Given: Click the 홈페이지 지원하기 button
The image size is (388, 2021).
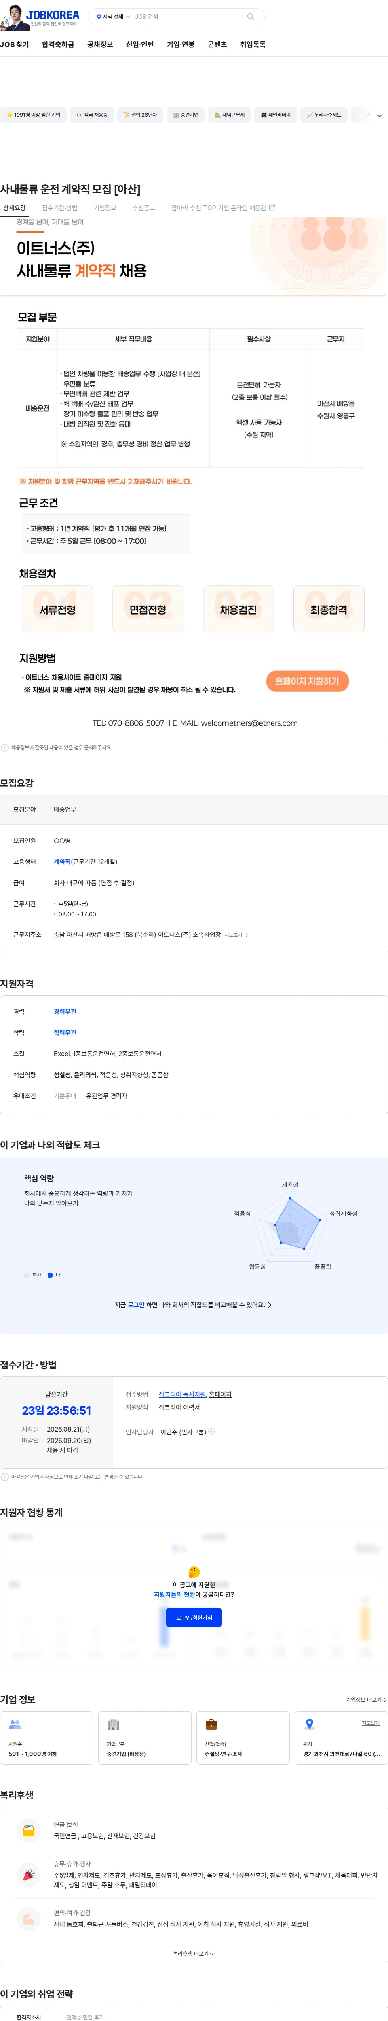Looking at the screenshot, I should (307, 681).
